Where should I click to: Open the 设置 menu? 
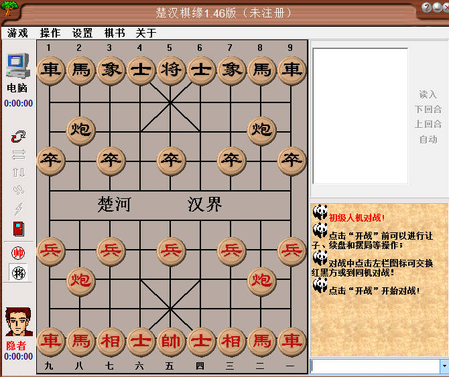pyautogui.click(x=82, y=33)
